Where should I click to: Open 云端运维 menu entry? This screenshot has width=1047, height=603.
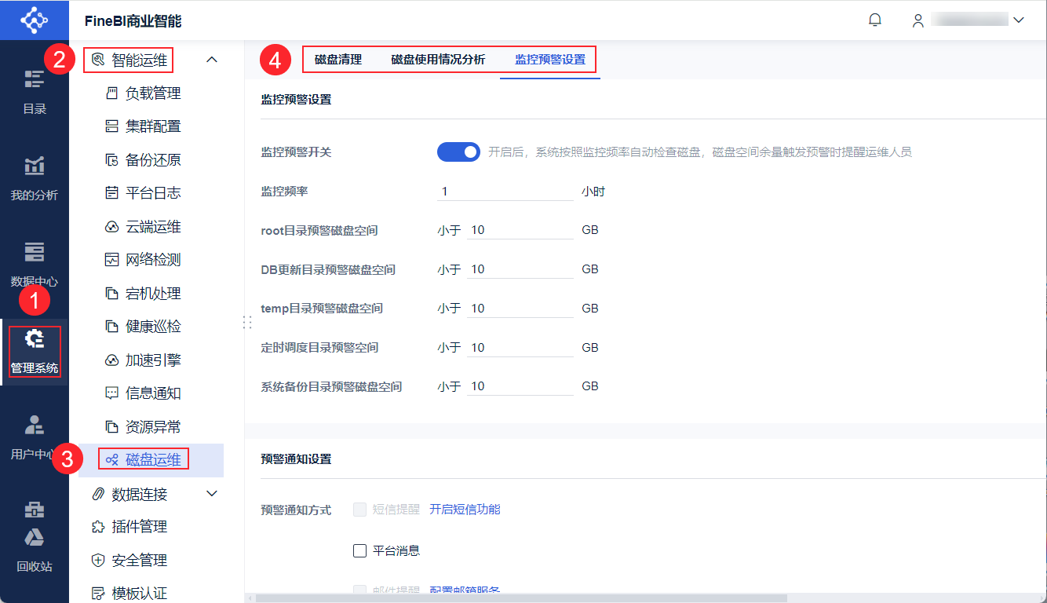[154, 227]
